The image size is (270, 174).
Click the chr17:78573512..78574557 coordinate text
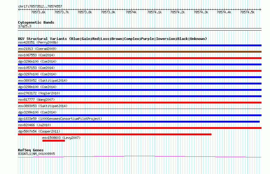pos(40,6)
